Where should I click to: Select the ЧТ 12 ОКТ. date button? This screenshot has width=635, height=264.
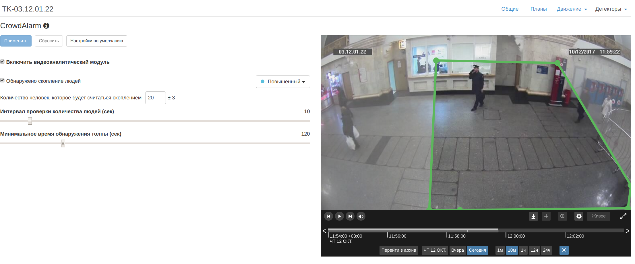[x=435, y=250]
